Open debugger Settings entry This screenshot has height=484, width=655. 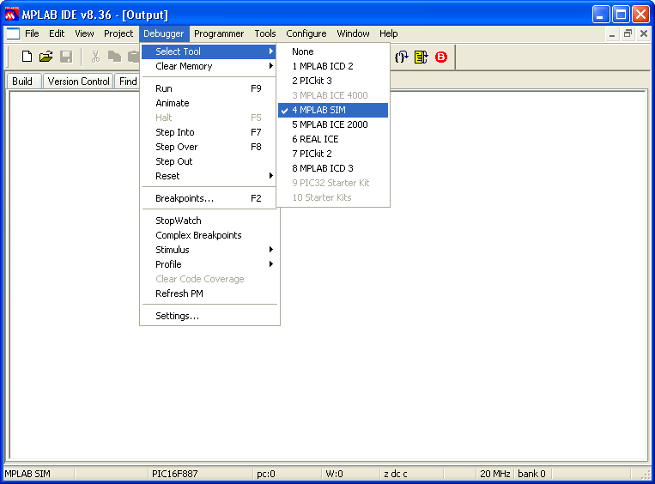tap(209, 316)
